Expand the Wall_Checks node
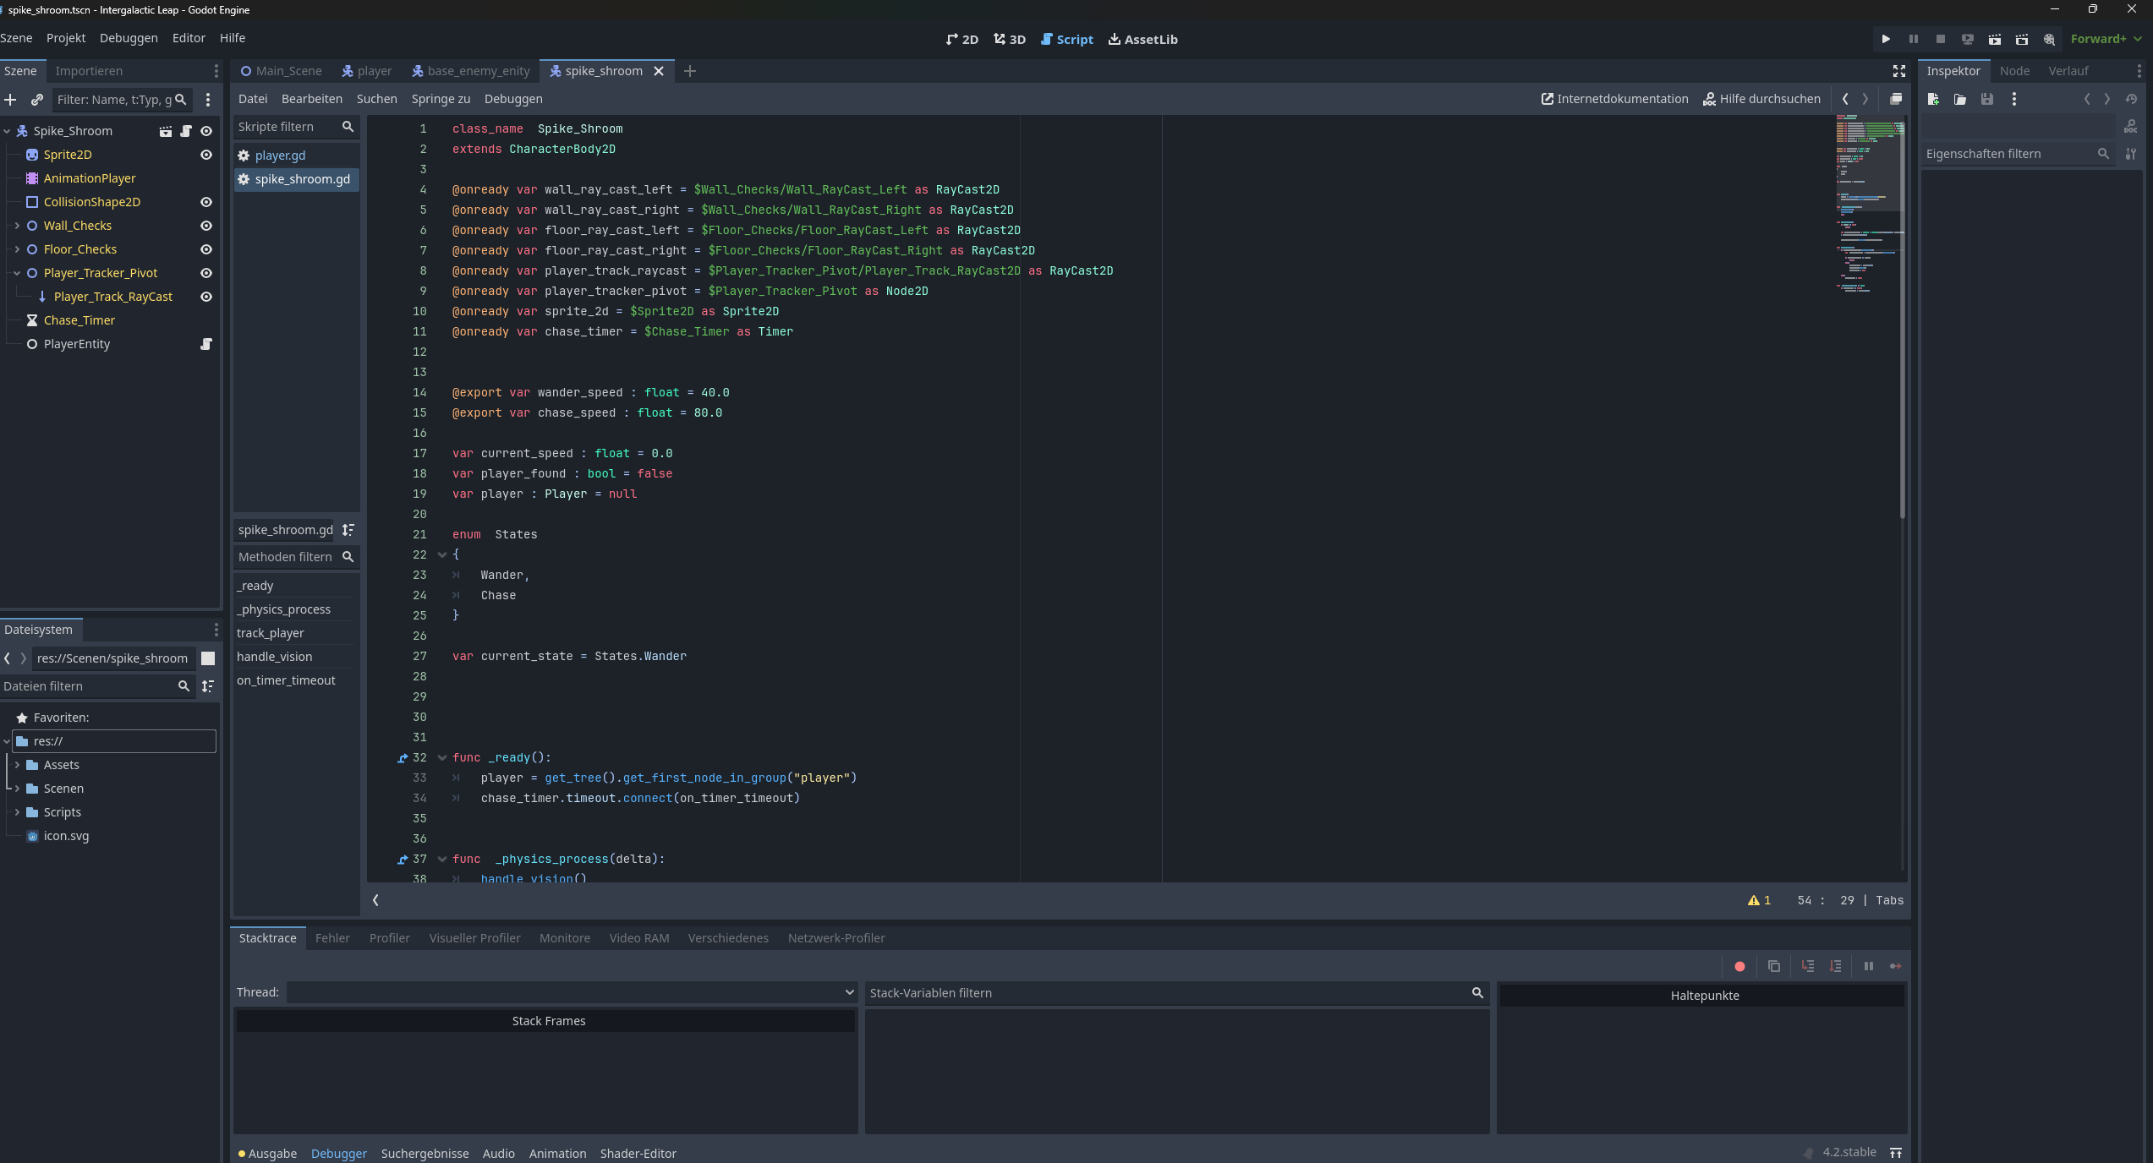This screenshot has width=2153, height=1163. [17, 226]
